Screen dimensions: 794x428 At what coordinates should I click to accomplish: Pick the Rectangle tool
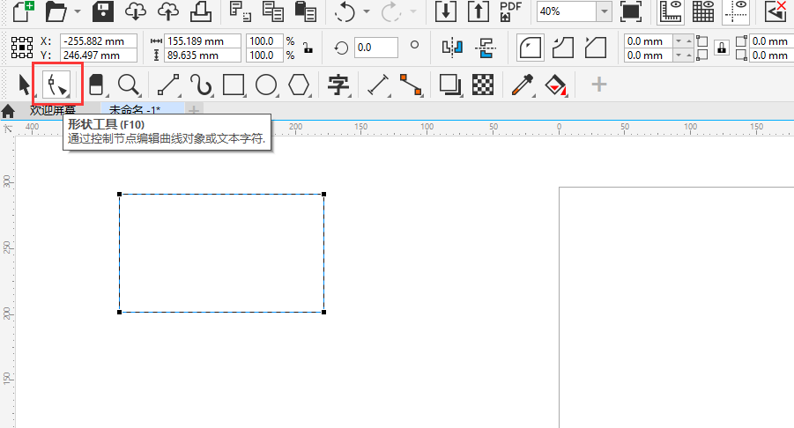(234, 85)
